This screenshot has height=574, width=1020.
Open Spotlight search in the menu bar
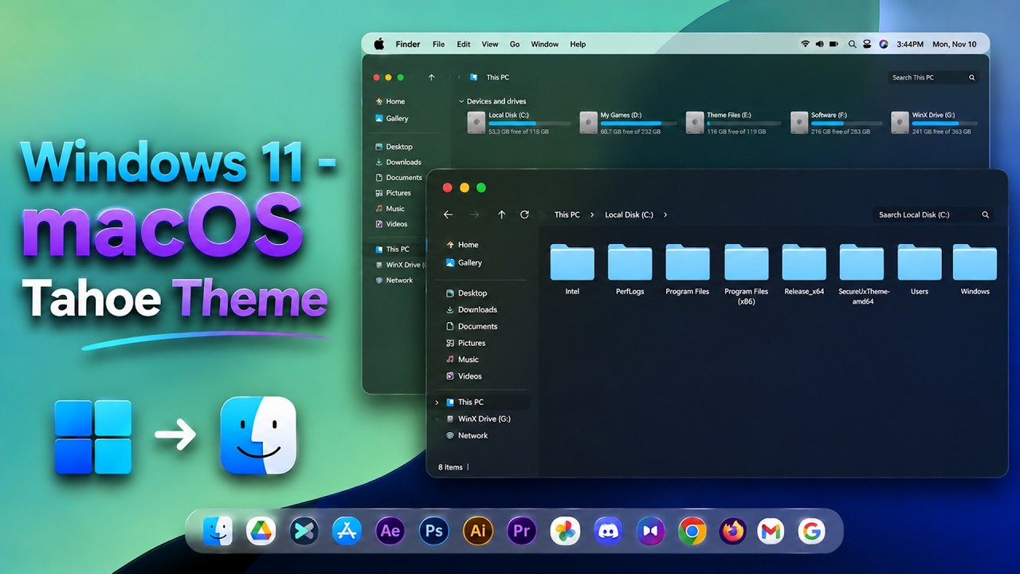coord(853,44)
